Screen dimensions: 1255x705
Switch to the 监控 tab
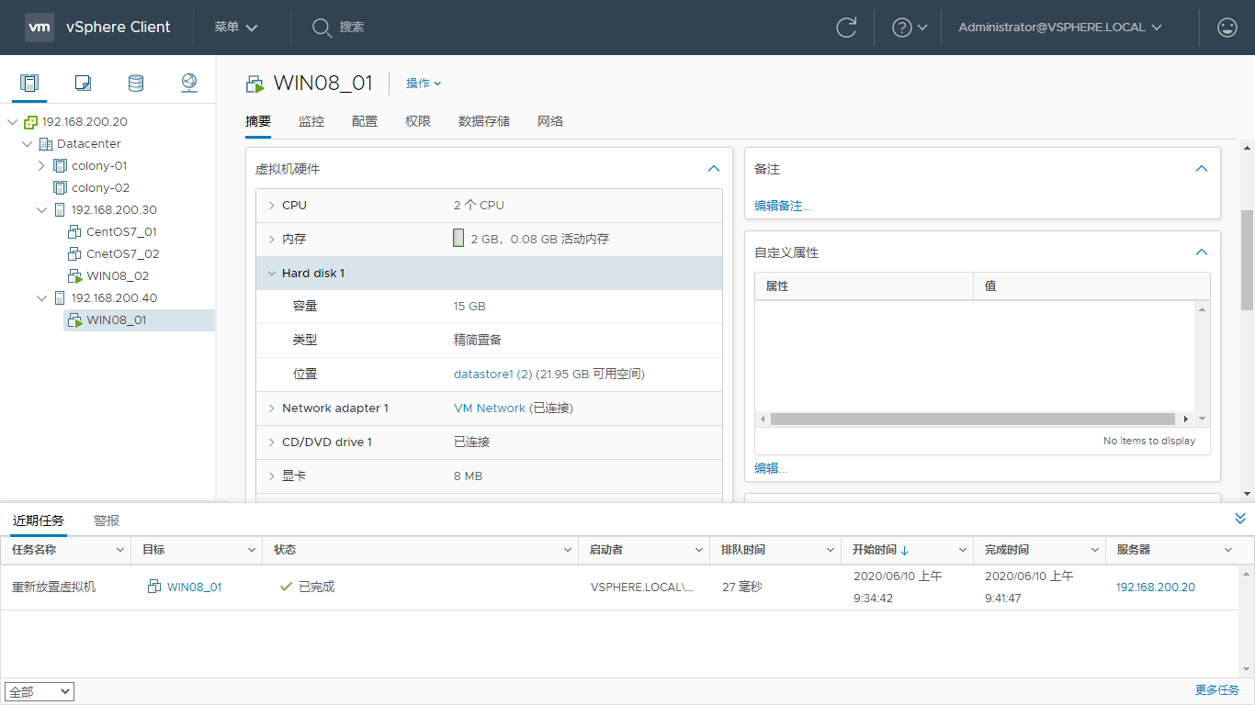pyautogui.click(x=311, y=120)
